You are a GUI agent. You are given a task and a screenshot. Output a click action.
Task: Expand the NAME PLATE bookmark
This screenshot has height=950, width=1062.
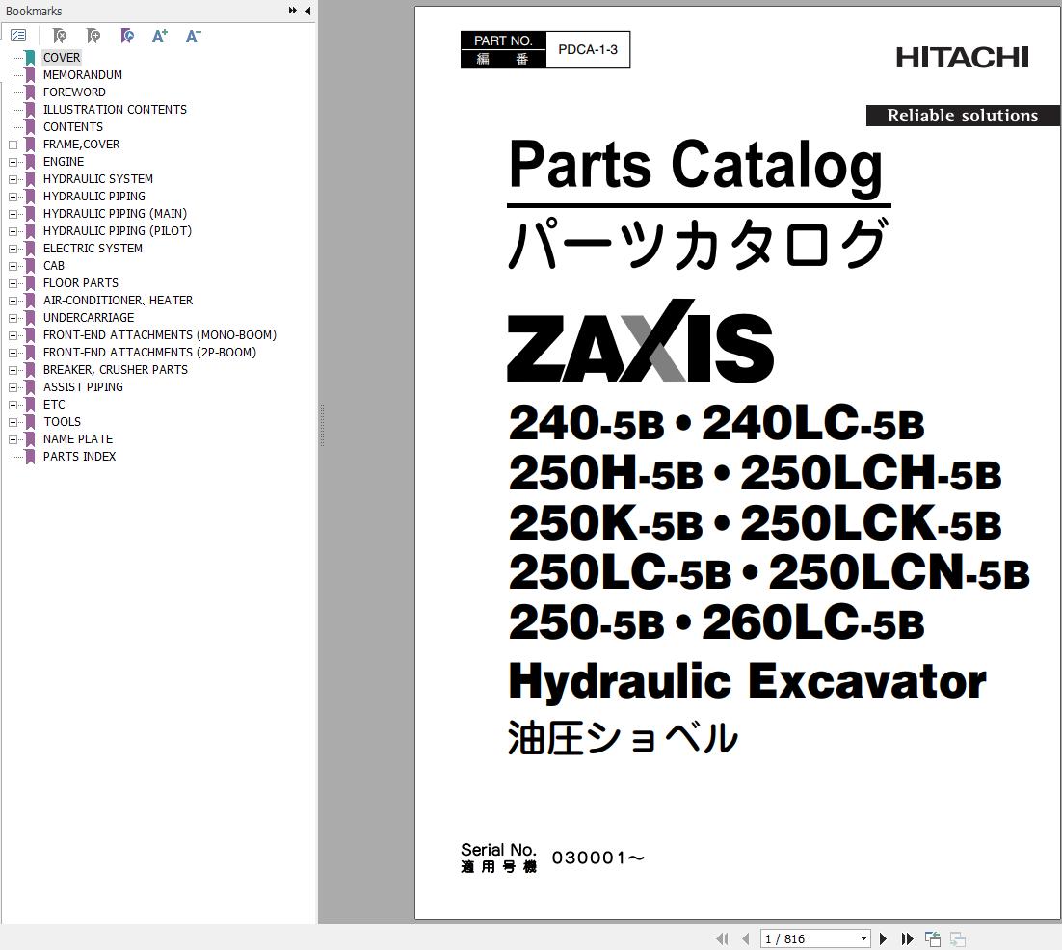(x=13, y=439)
